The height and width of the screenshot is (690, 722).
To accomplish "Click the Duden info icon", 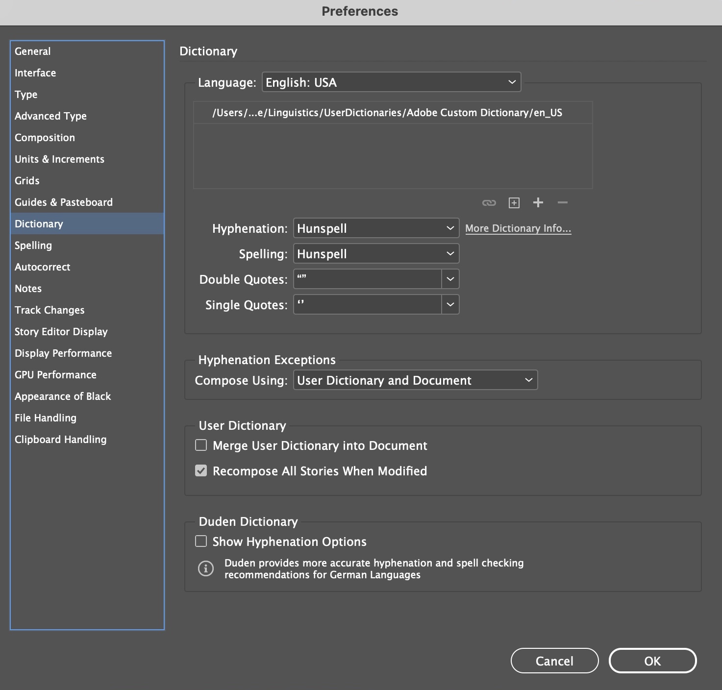I will click(206, 568).
